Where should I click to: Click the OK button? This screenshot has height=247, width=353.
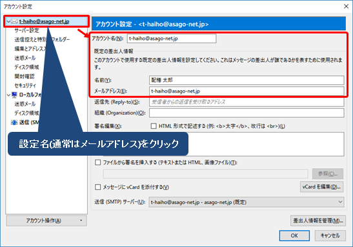294,235
